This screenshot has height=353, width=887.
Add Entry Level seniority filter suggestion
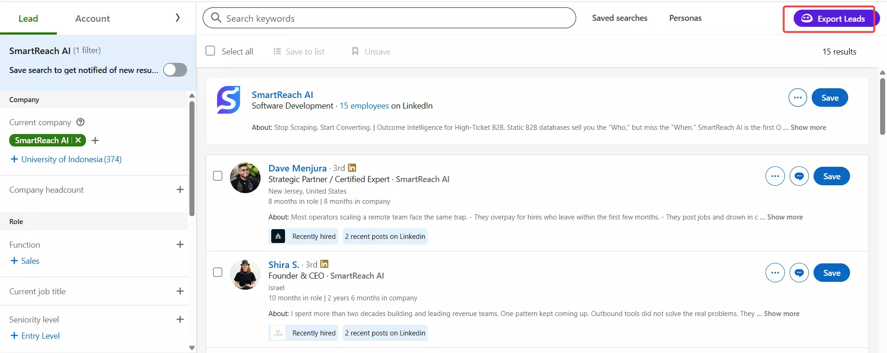[35, 336]
